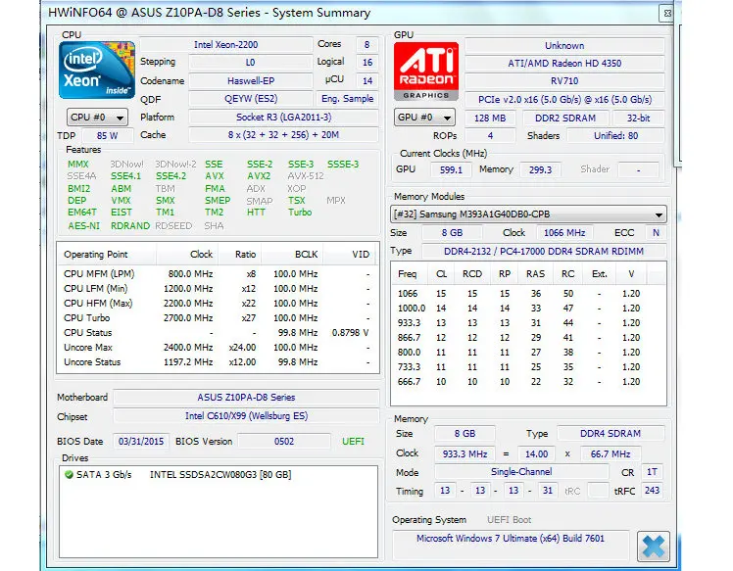Click the DDR4-2132 / PC4-17000 type field
This screenshot has height=571, width=733.
544,251
